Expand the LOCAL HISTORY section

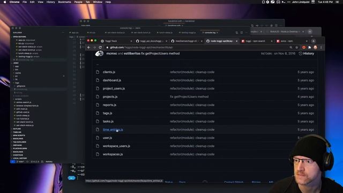pyautogui.click(x=20, y=158)
